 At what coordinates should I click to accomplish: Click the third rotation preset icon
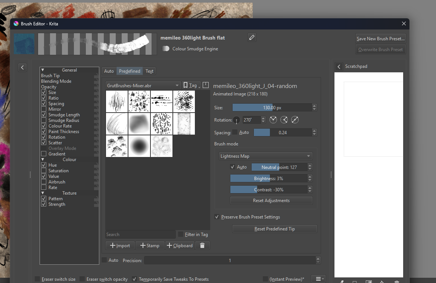pos(295,120)
